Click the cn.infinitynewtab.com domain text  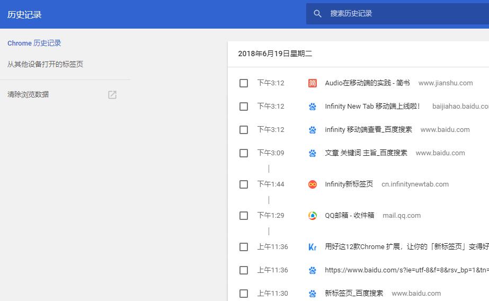(x=415, y=184)
